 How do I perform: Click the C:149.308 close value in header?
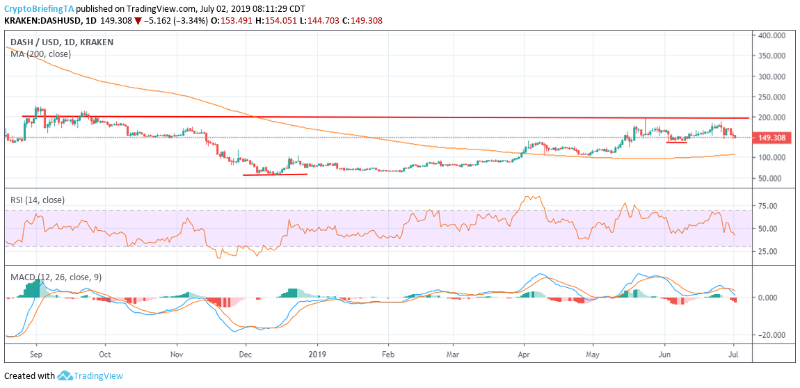coord(362,21)
